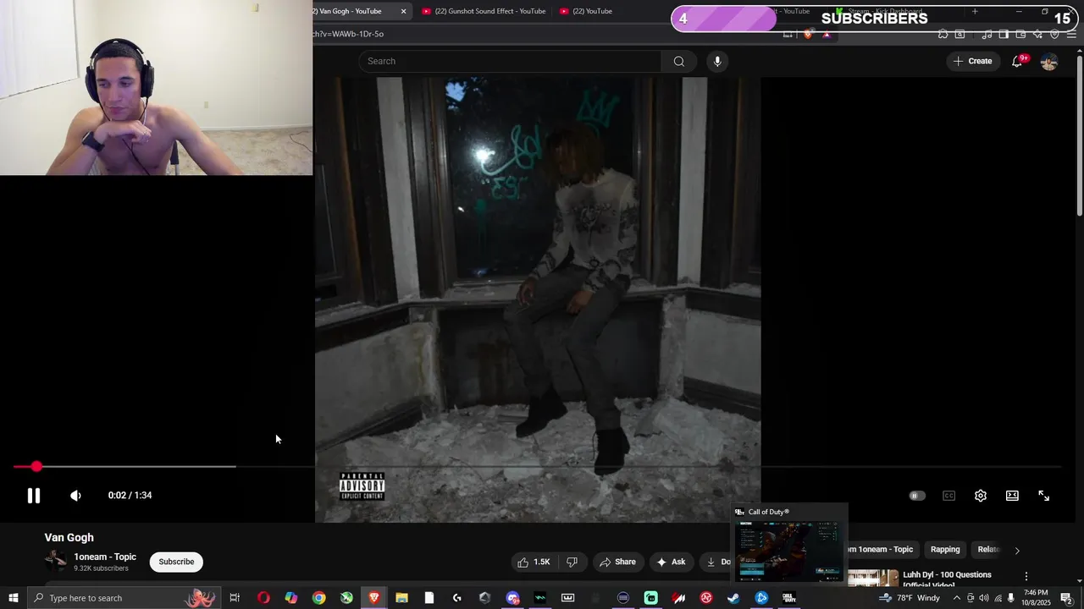Click the Ask button
Image resolution: width=1084 pixels, height=609 pixels.
671,562
